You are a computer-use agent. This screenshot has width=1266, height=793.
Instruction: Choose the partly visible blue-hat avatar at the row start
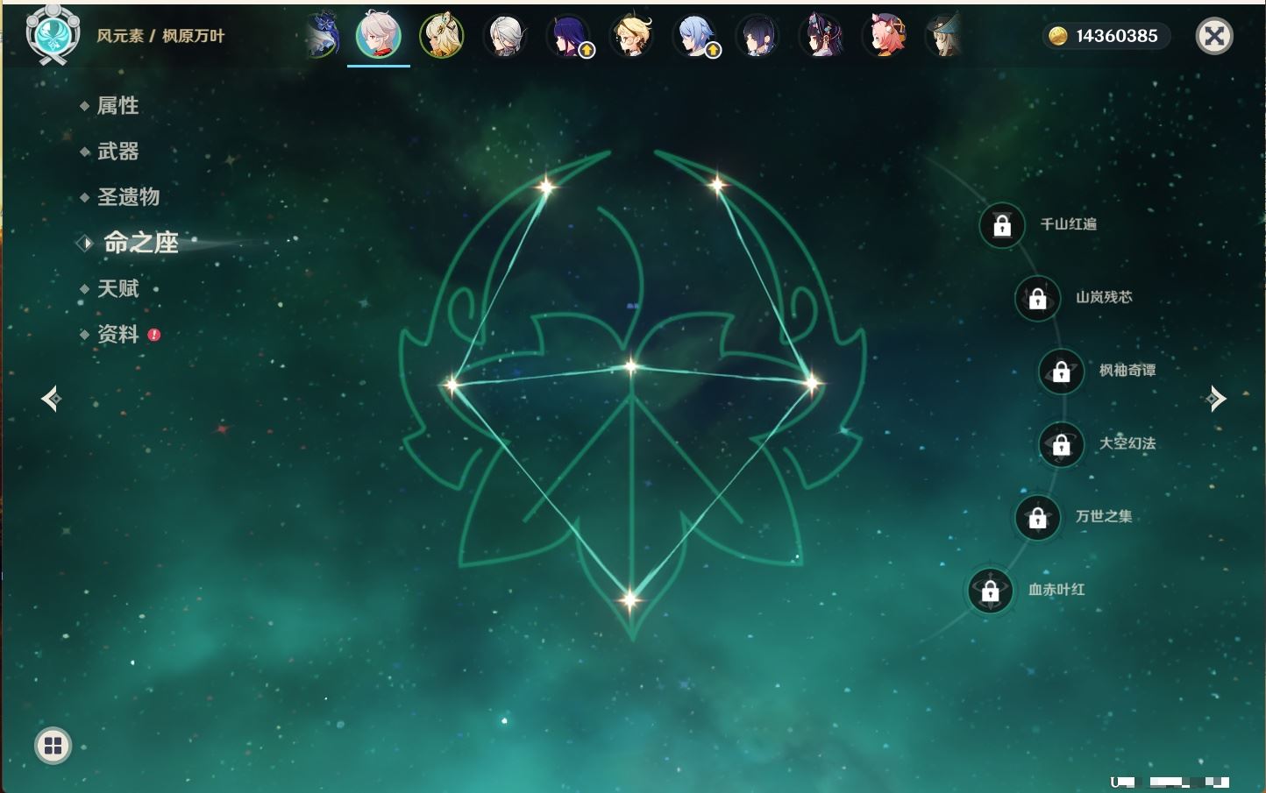[x=324, y=36]
